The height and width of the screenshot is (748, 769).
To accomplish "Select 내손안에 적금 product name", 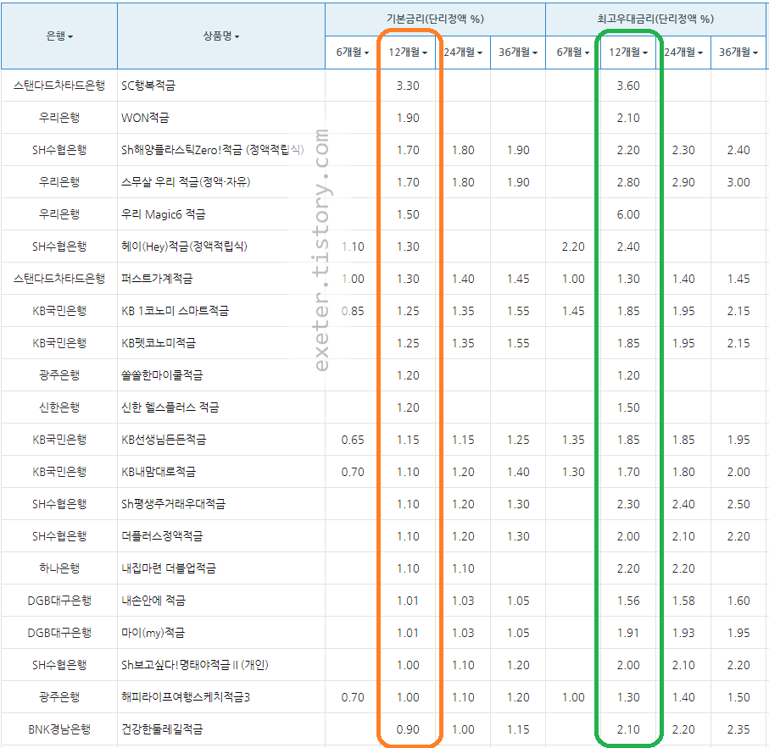I will click(153, 601).
